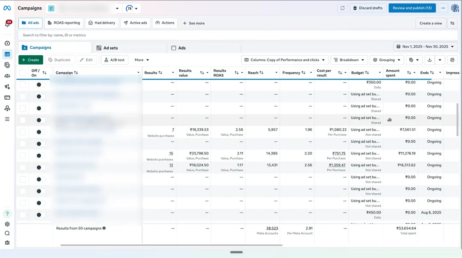This screenshot has height=258, width=462.
Task: Select the Actions view
Action: click(165, 23)
